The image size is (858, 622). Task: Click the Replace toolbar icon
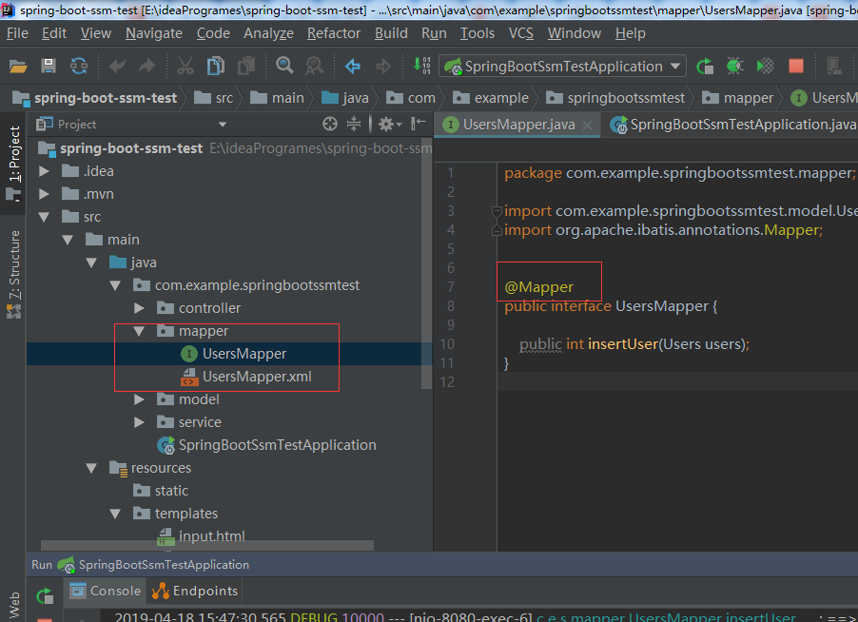click(315, 67)
